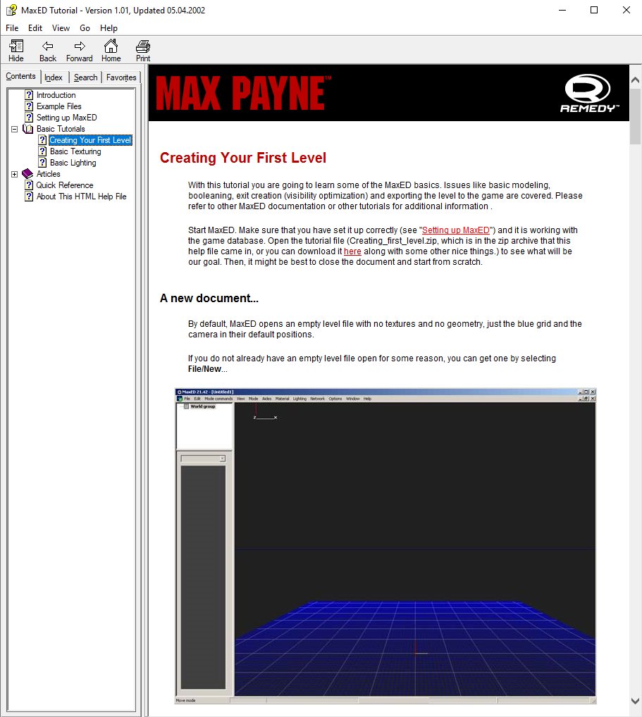This screenshot has height=717, width=642.
Task: Open the Go menu
Action: [x=85, y=28]
